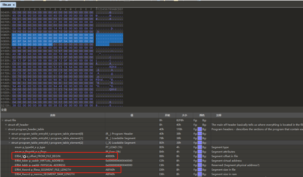This screenshot has height=177, width=303.
Task: Open foreground color swatch for program_table_element[2] row
Action: click(200, 143)
